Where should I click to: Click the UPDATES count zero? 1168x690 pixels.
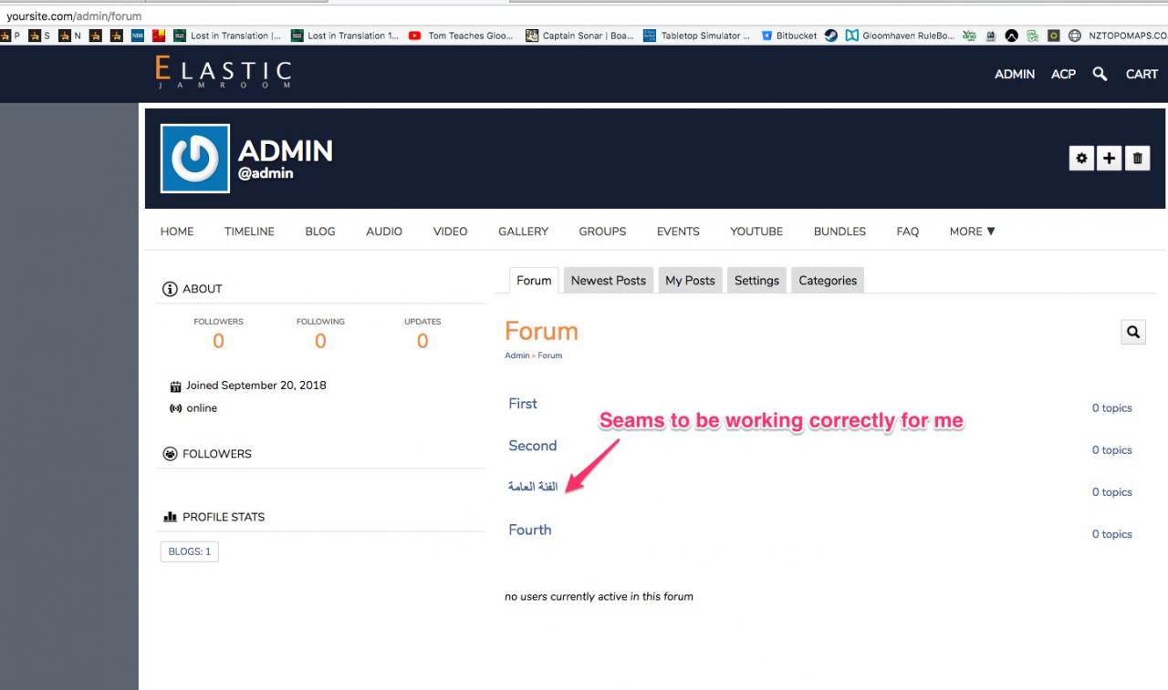[422, 341]
